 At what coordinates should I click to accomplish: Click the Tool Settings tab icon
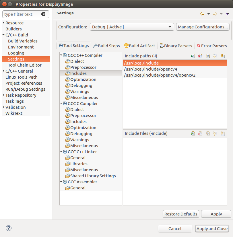[61, 46]
